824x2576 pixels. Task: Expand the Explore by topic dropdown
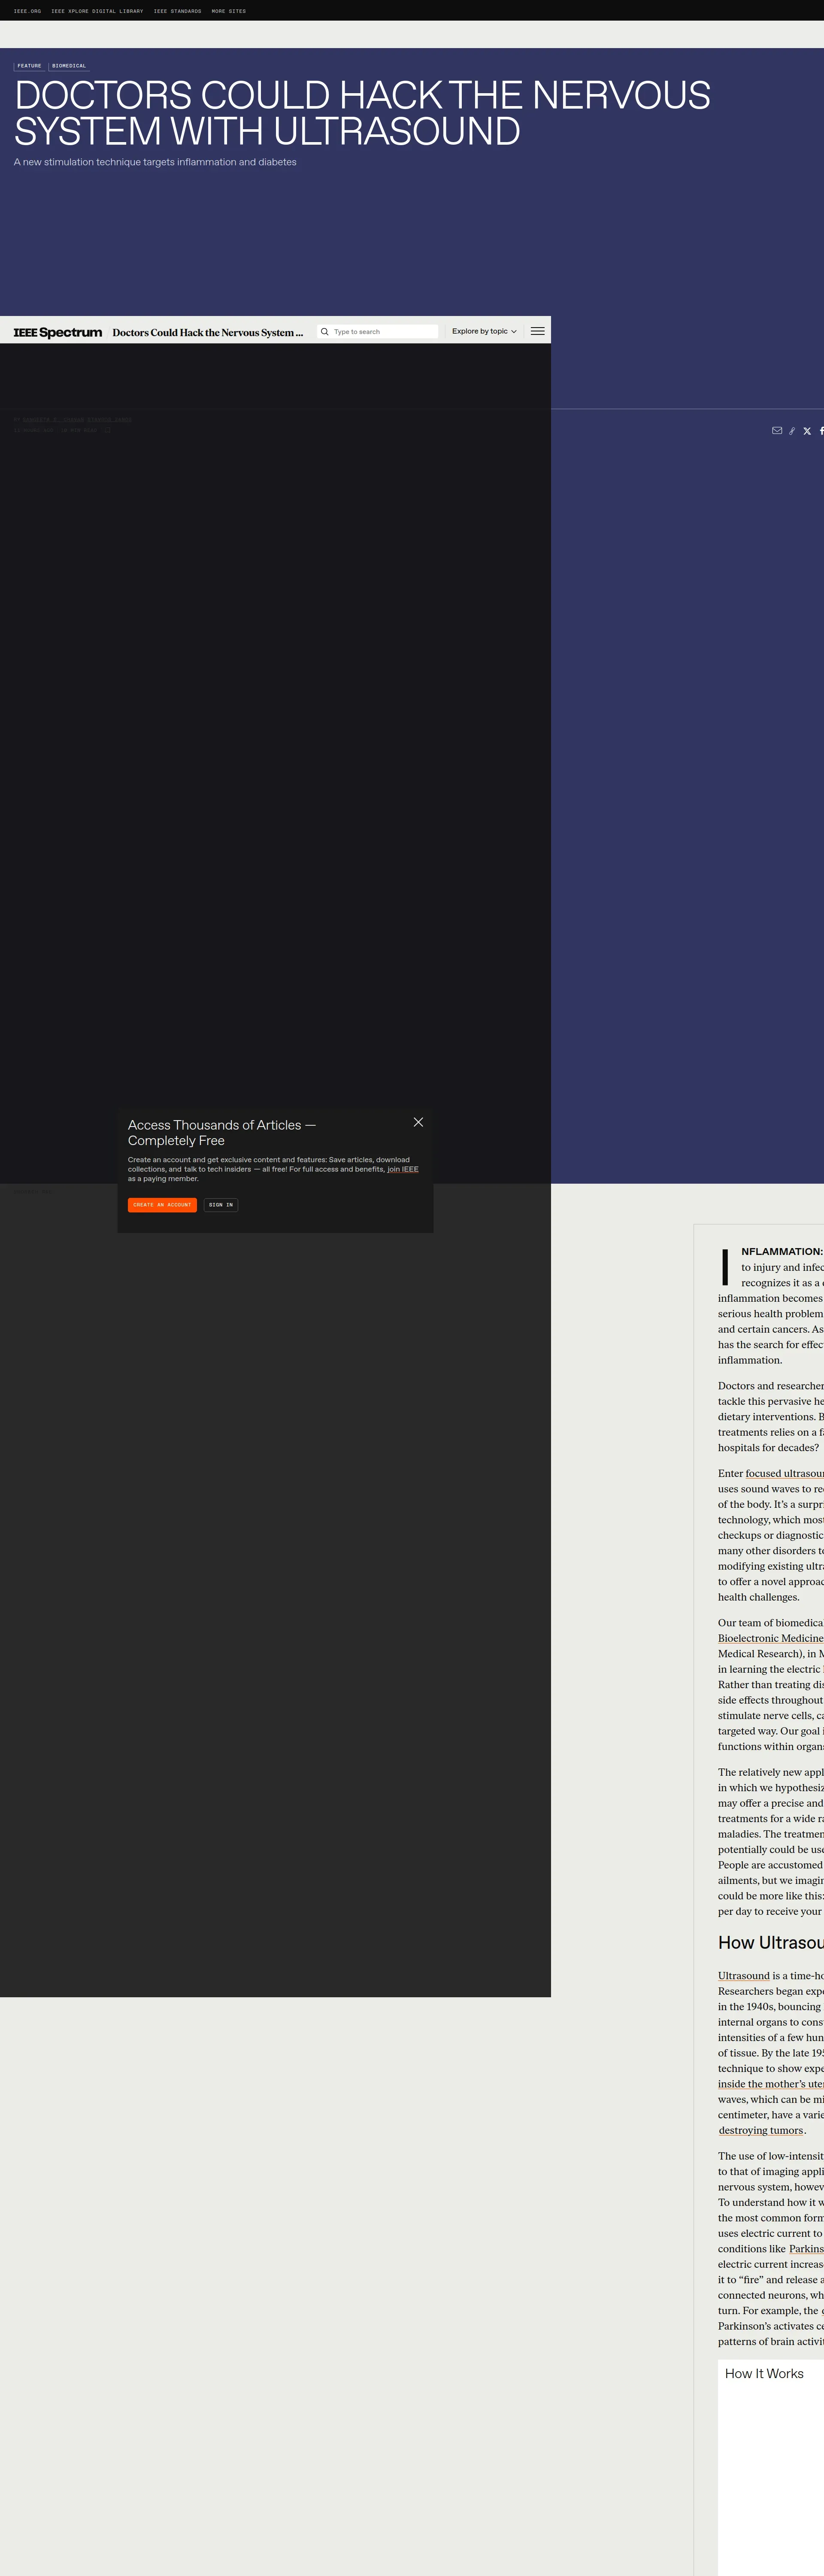click(484, 331)
